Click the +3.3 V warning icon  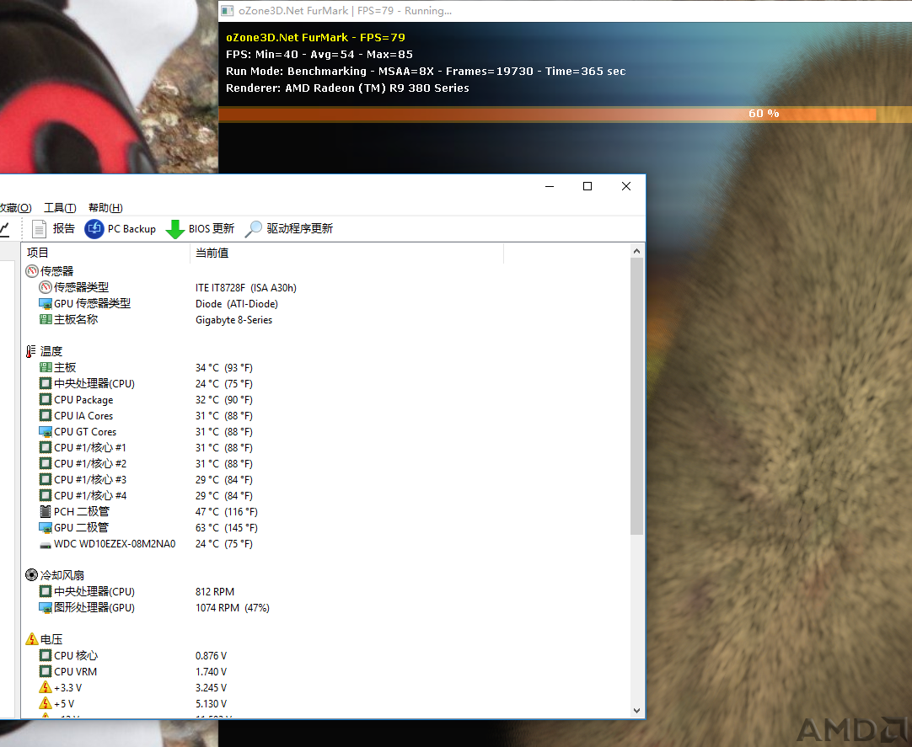46,687
